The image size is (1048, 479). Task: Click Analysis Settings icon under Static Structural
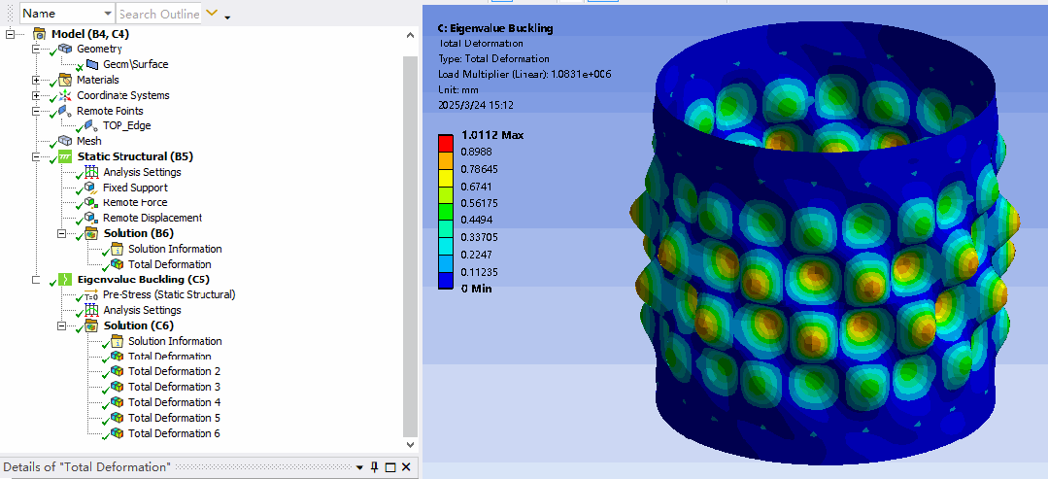pos(91,172)
